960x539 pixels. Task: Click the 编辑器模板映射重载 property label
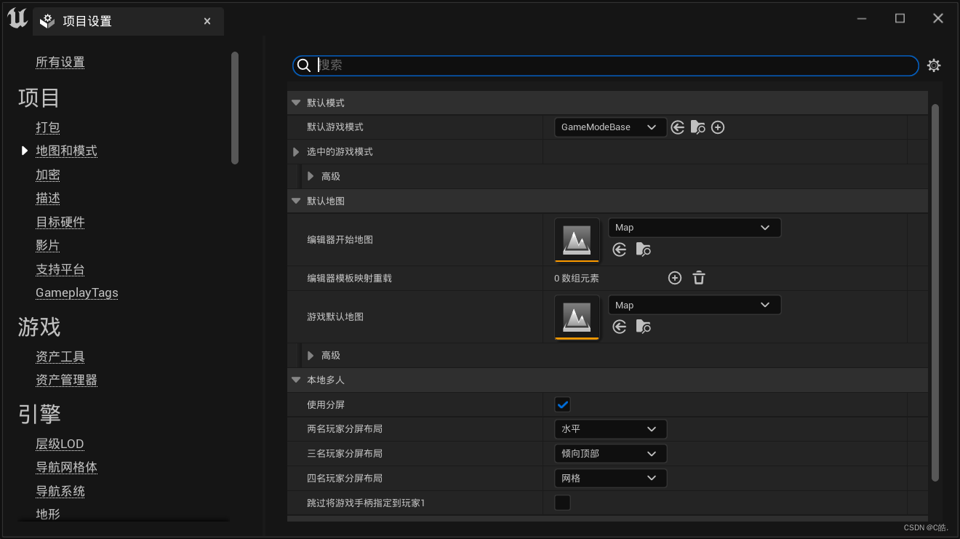coord(350,279)
